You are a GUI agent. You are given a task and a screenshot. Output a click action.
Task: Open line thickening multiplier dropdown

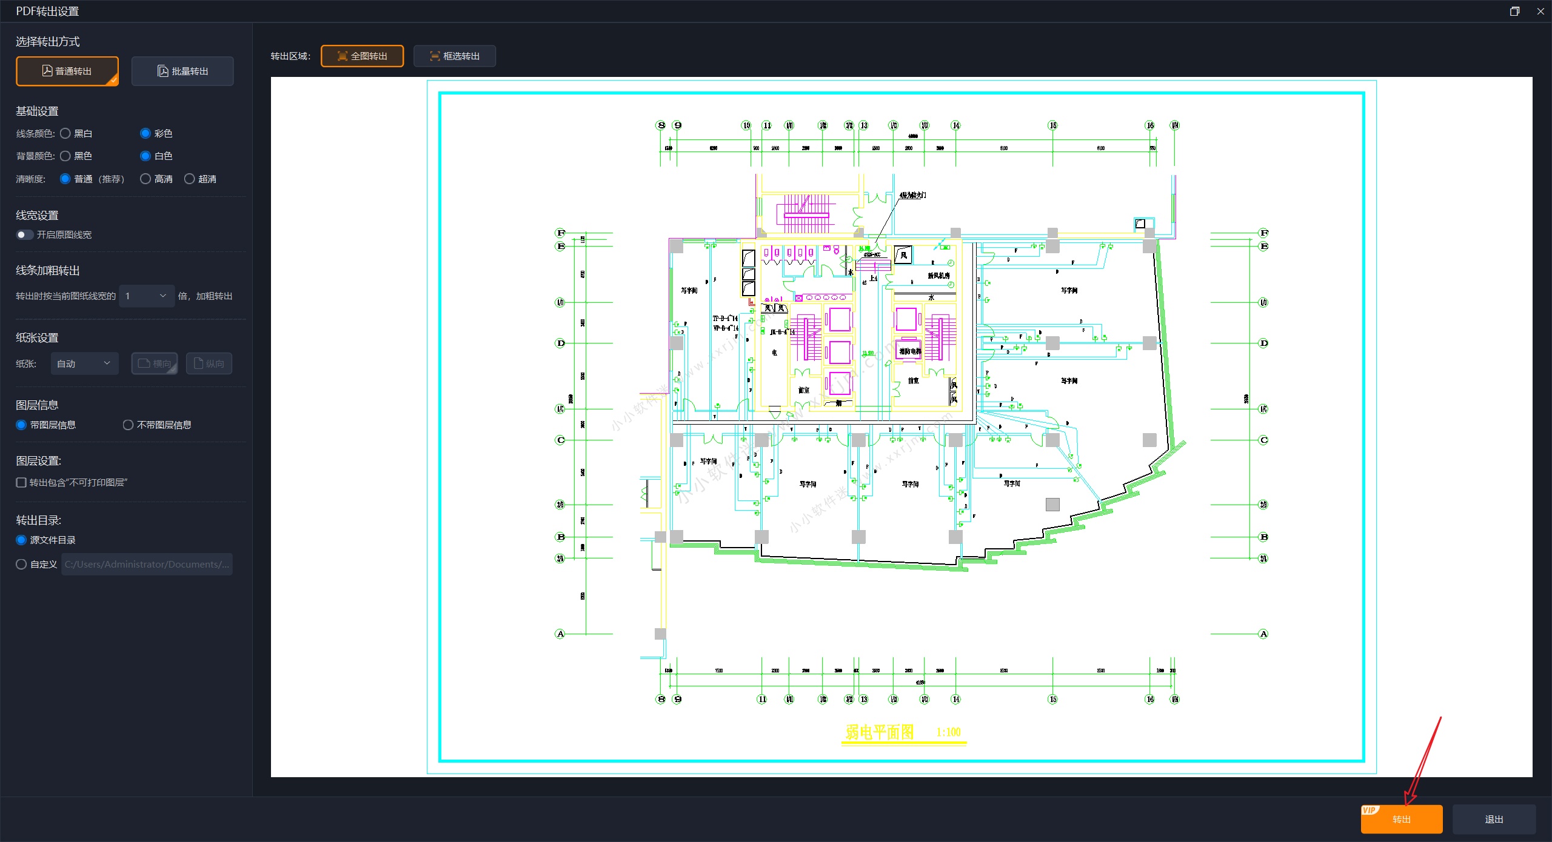[146, 296]
